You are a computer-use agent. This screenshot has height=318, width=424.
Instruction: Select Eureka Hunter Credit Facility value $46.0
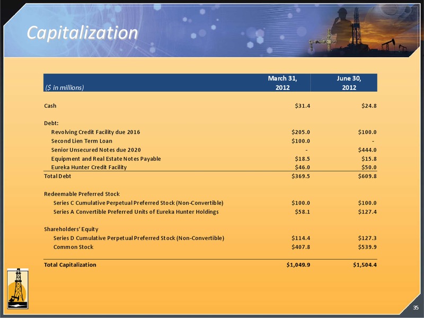pos(303,167)
